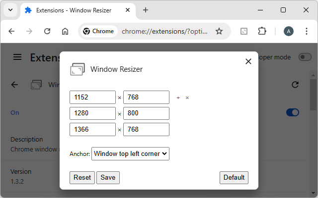Click the 'On' status text
Viewport: 318px width, 198px height.
tap(15, 112)
